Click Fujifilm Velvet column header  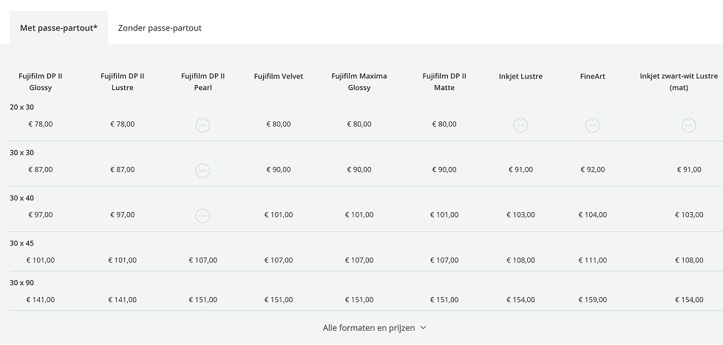click(x=278, y=76)
